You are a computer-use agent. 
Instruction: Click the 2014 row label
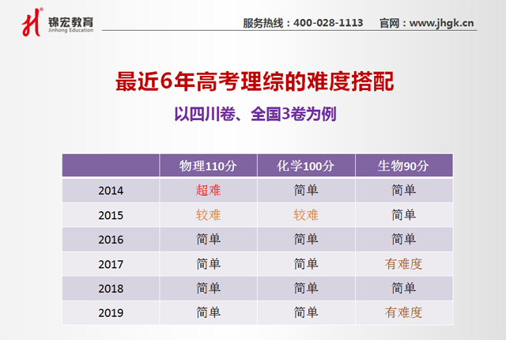click(111, 191)
